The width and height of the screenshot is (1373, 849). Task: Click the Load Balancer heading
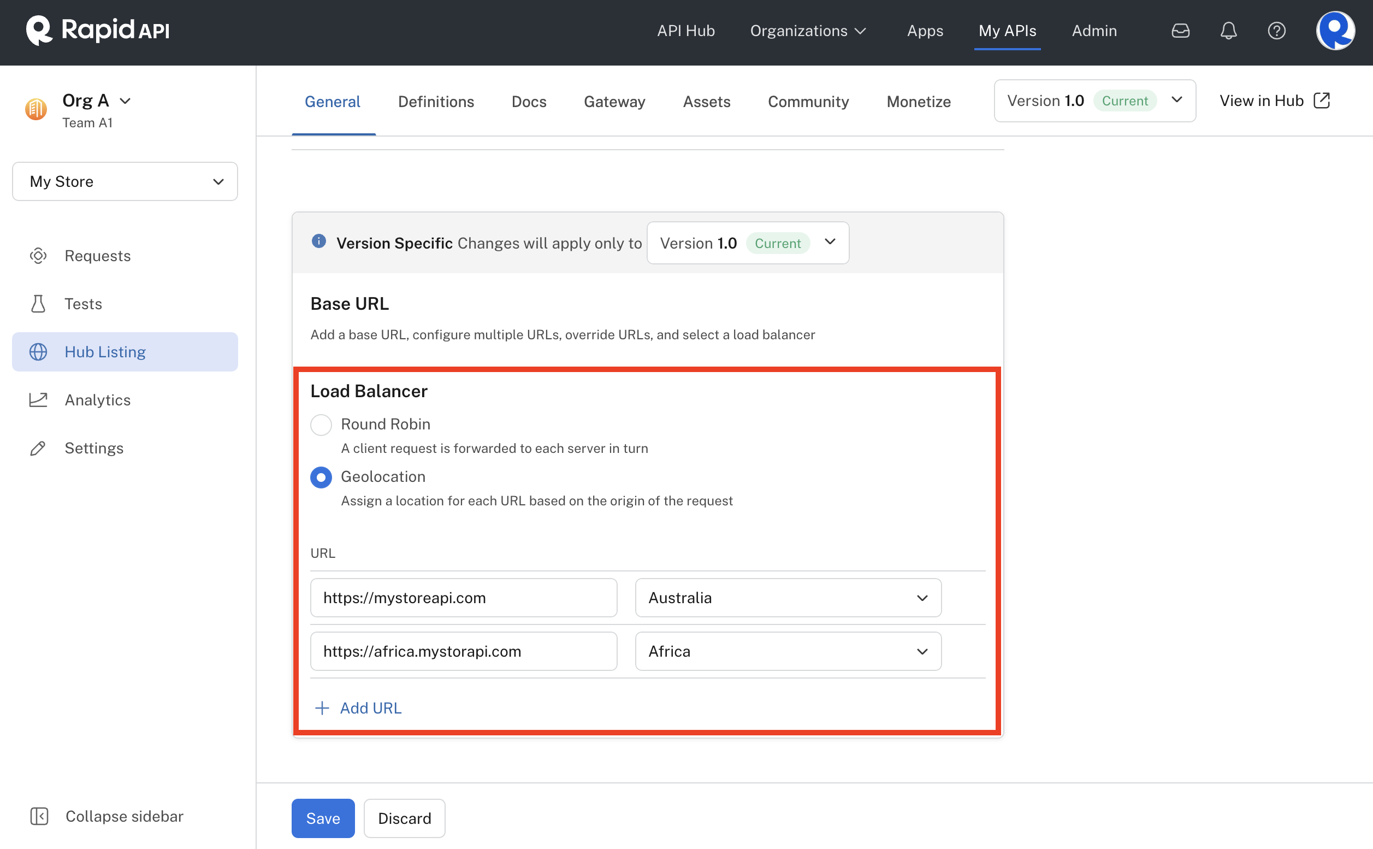click(369, 391)
